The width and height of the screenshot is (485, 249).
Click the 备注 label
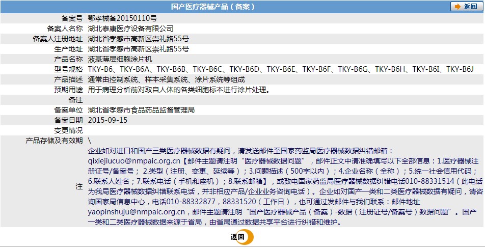[x=76, y=100]
